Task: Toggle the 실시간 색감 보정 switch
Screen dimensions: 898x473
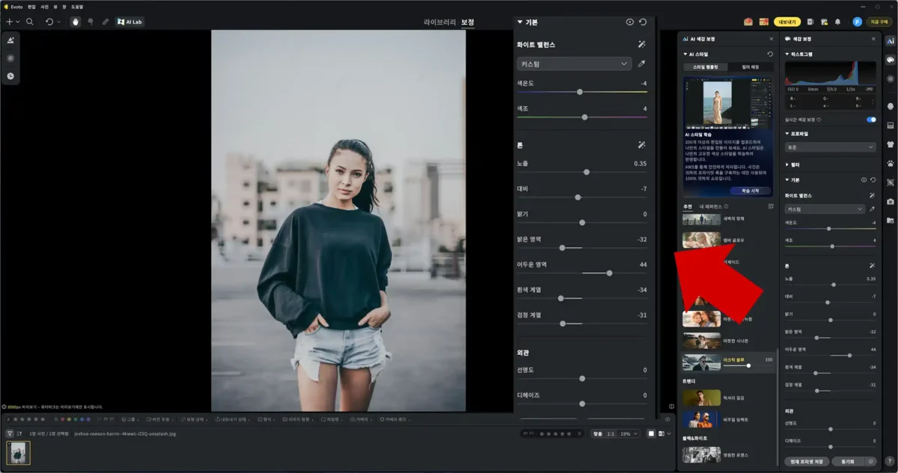Action: pos(871,120)
